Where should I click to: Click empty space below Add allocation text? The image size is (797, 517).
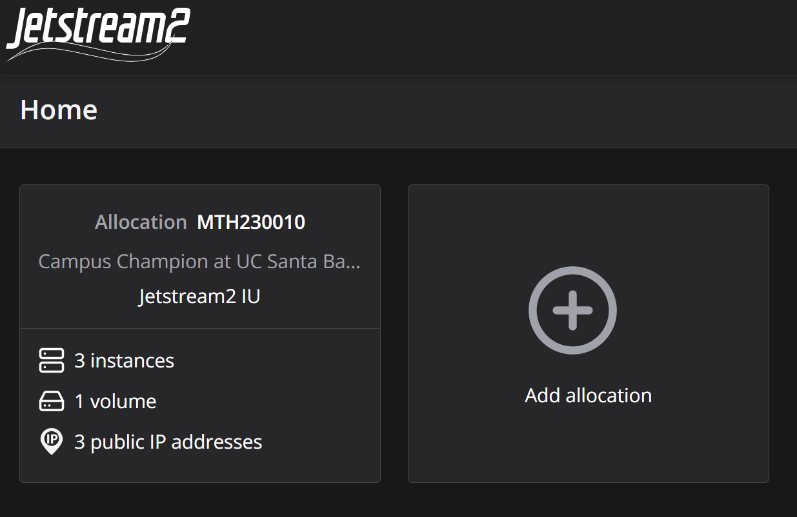588,445
